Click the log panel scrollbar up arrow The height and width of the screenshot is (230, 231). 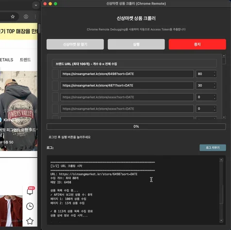[221, 160]
